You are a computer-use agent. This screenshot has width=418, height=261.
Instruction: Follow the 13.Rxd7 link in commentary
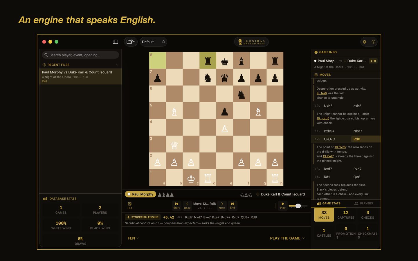tap(328, 156)
